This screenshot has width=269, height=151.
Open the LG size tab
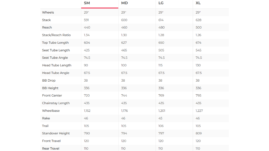pyautogui.click(x=161, y=3)
